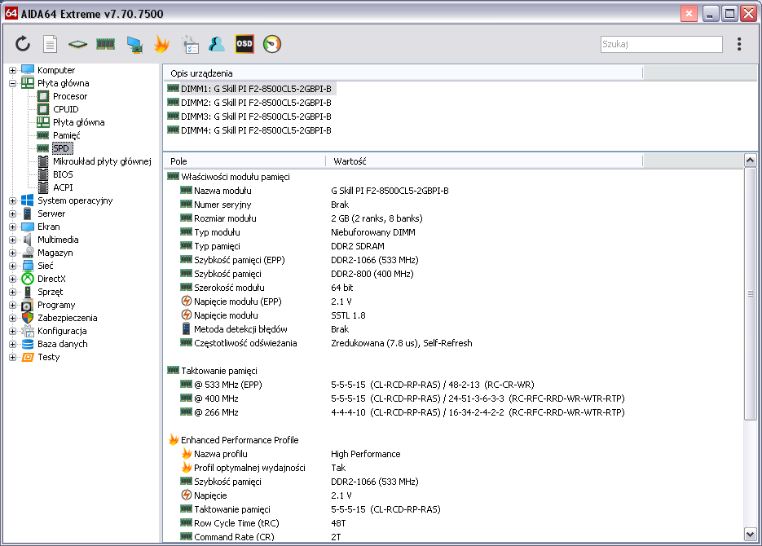Expand the Multimedia tree node
This screenshot has width=762, height=546.
tap(13, 240)
